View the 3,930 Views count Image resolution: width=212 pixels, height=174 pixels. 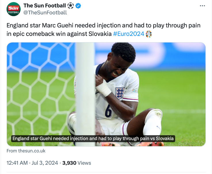point(77,163)
